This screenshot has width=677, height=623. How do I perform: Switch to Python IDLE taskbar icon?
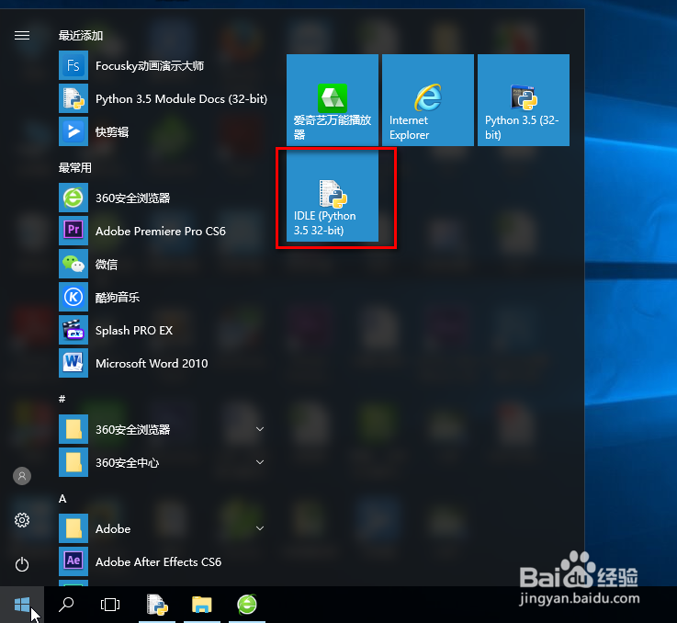157,605
